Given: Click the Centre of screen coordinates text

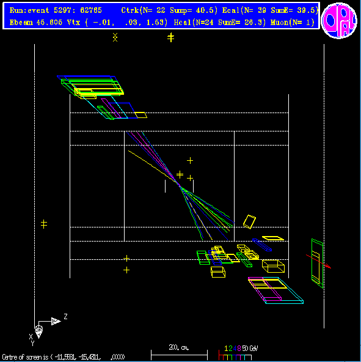Looking at the screenshot, I should click(64, 357).
